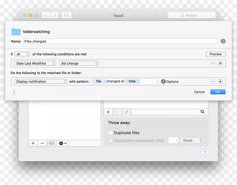Click the Preview button
Image resolution: width=237 pixels, height=185 pixels.
coord(216,54)
